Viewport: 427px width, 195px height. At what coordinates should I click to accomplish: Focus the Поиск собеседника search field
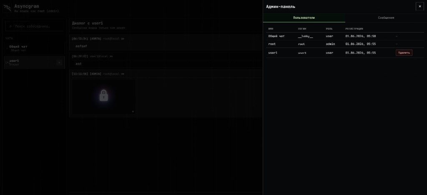coord(35,26)
